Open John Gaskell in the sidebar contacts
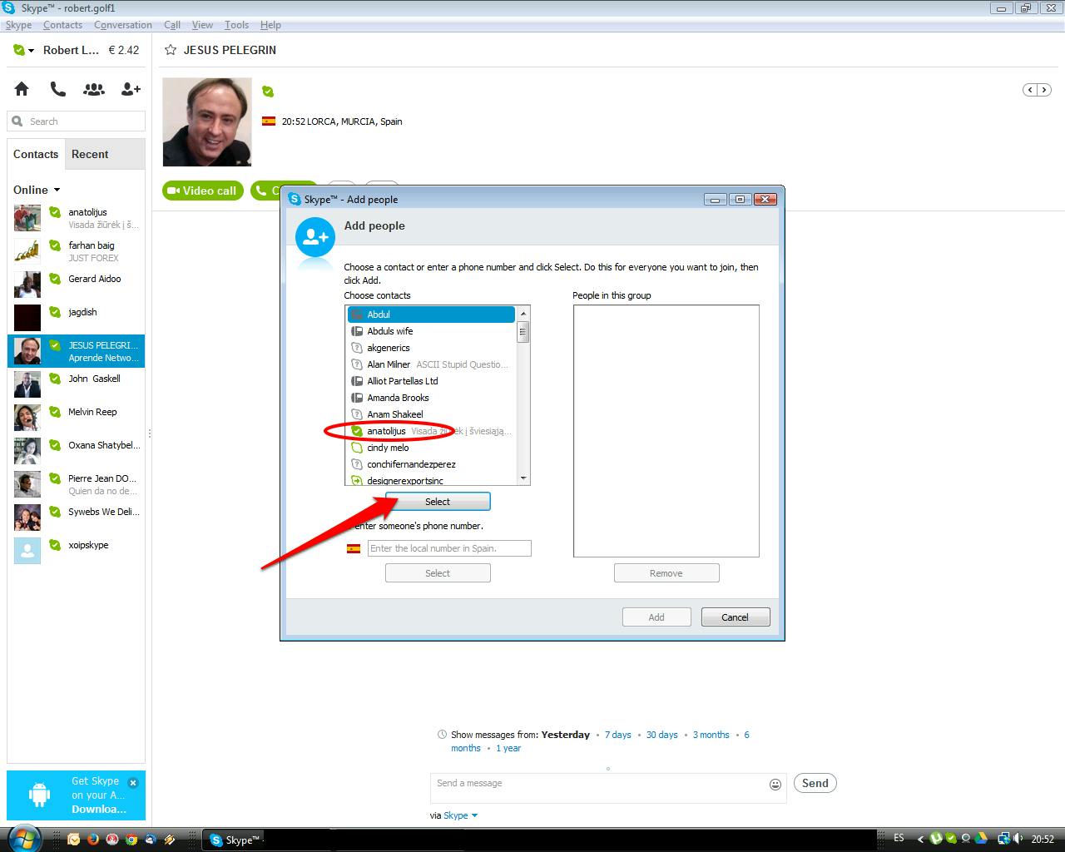 coord(77,384)
